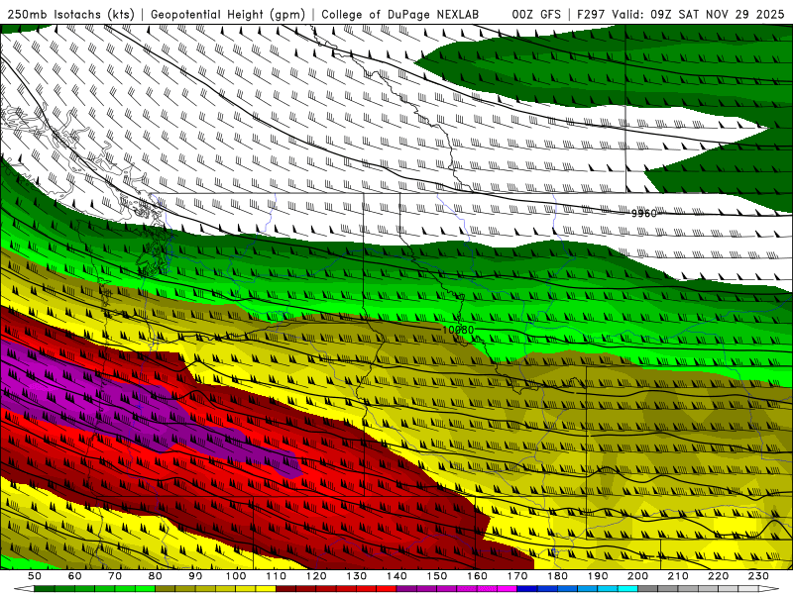Click the '140' value on the color scale
The image size is (793, 594).
coord(396,576)
